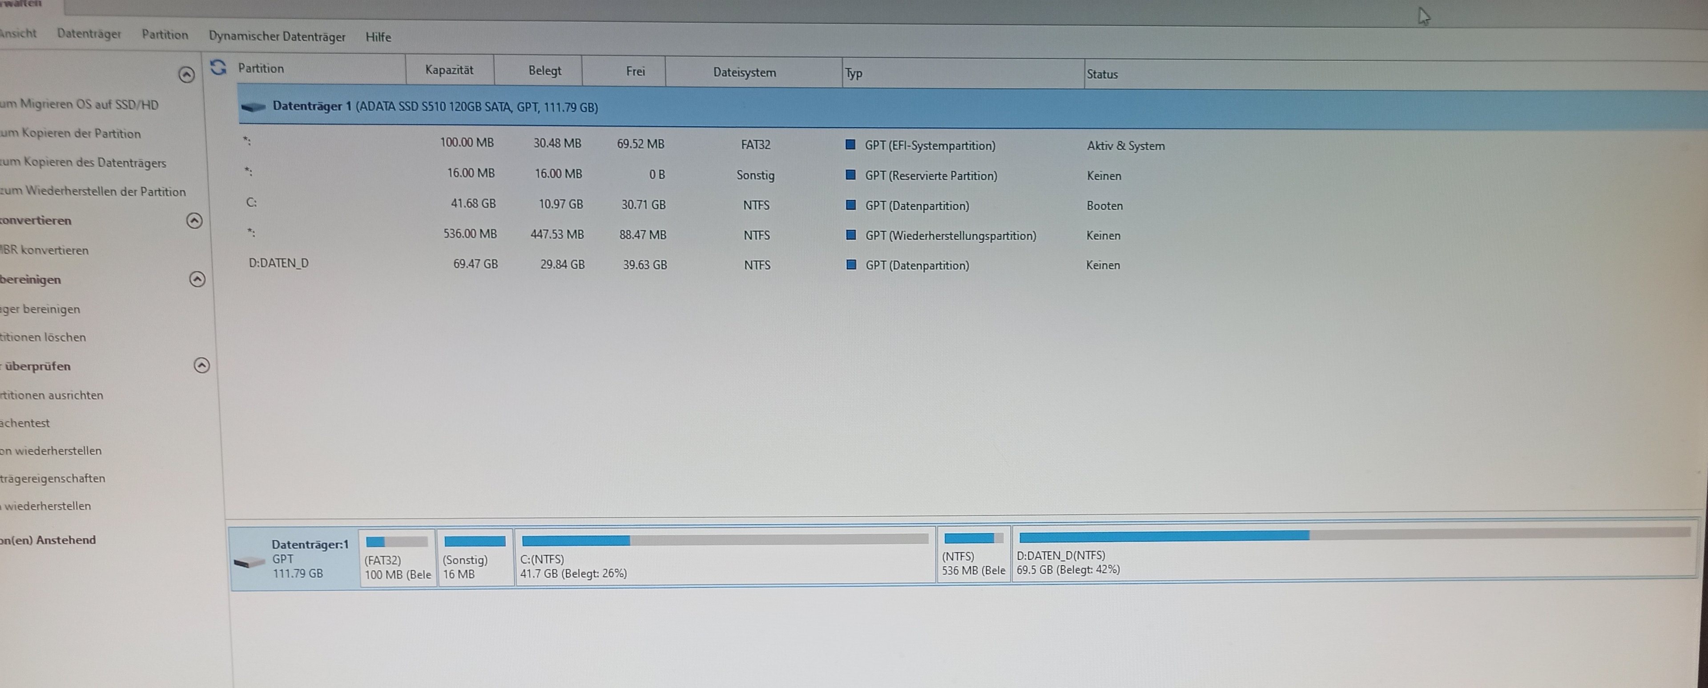Click the disk icon next to Datenträger 1
This screenshot has height=688, width=1708.
[x=253, y=107]
